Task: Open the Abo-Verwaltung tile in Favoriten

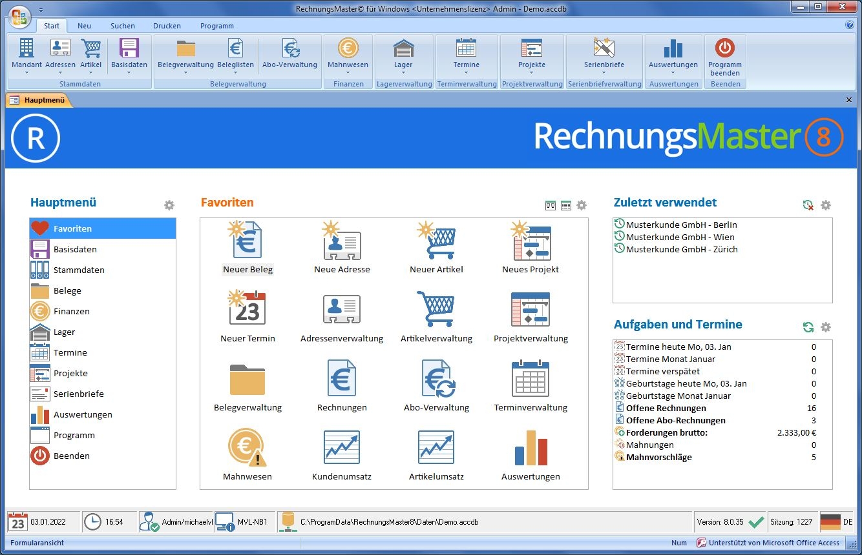Action: tap(436, 387)
